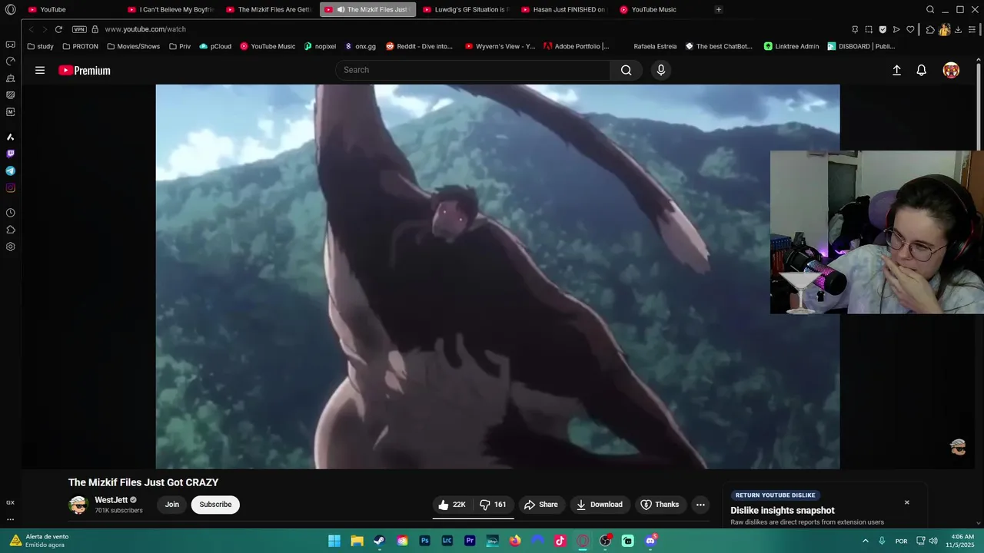The width and height of the screenshot is (984, 553).
Task: Open the Movies/Shows bookmarks folder
Action: tap(134, 46)
